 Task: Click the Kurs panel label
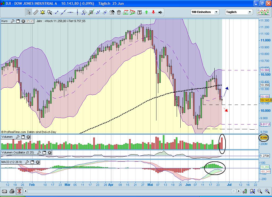tap(5, 21)
